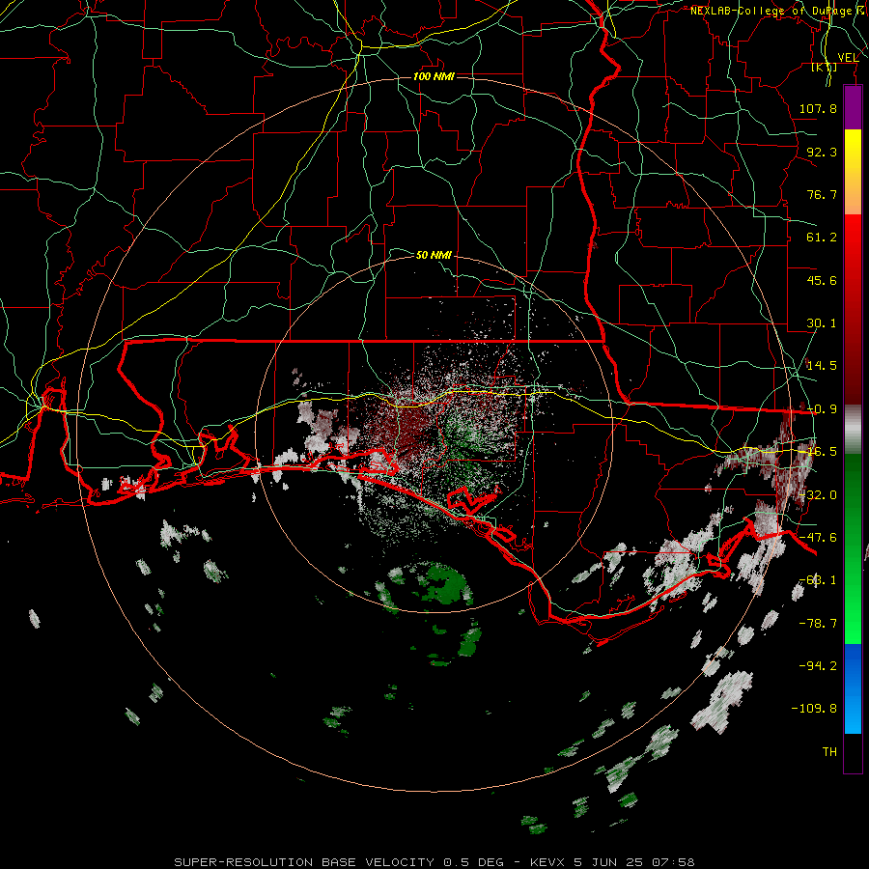This screenshot has height=869, width=869.
Task: Click the KT unit label below VEL
Action: [825, 68]
